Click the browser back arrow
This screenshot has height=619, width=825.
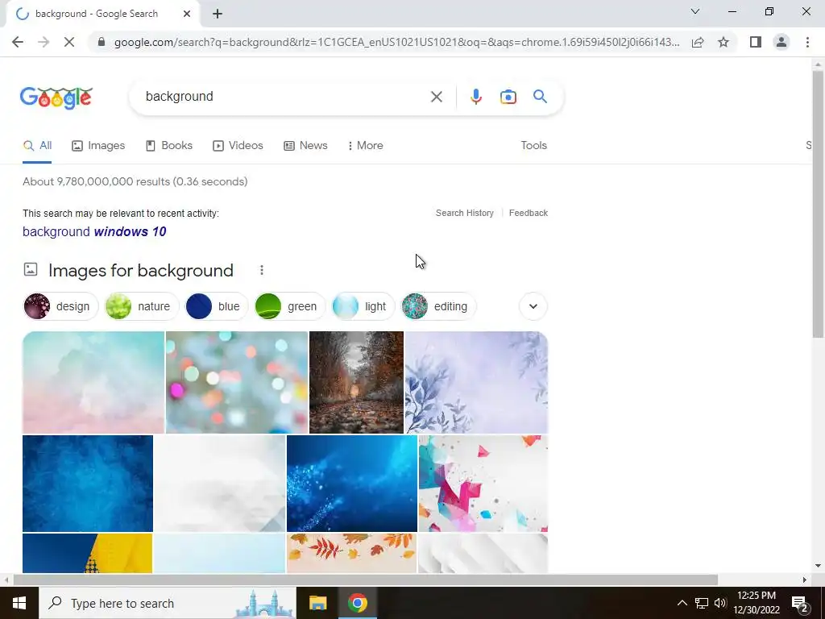[x=18, y=42]
